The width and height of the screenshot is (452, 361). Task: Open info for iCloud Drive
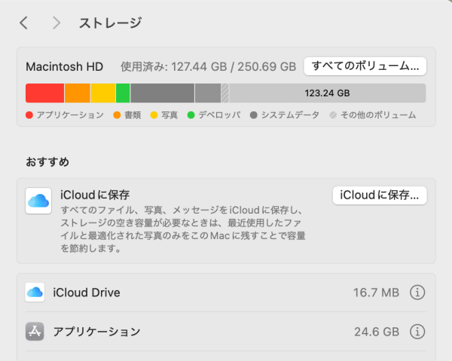click(418, 293)
